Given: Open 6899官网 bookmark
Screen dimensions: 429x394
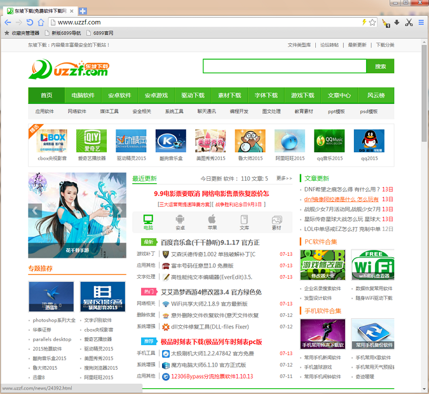Looking at the screenshot, I should pos(100,33).
